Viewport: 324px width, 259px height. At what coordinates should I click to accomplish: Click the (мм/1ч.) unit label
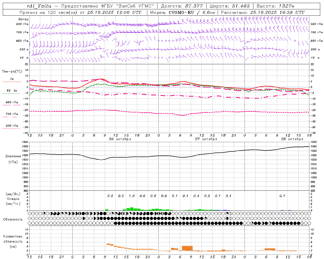tap(13, 204)
